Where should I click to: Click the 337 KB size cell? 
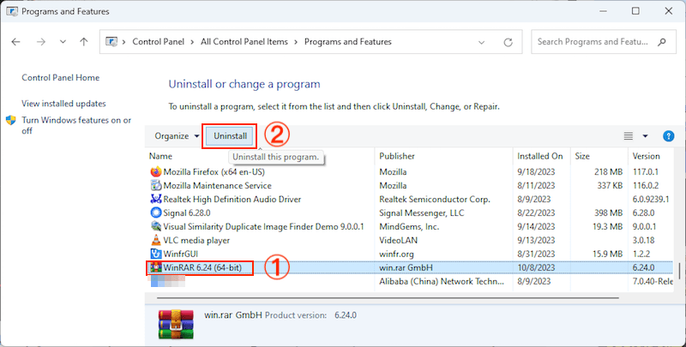[x=610, y=185]
